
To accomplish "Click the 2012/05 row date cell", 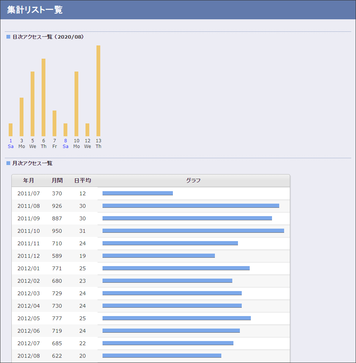I will 28,318.
